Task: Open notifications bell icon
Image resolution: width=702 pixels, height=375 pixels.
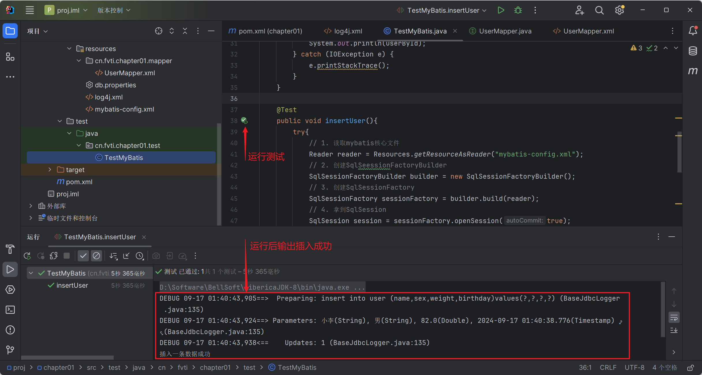Action: tap(692, 31)
